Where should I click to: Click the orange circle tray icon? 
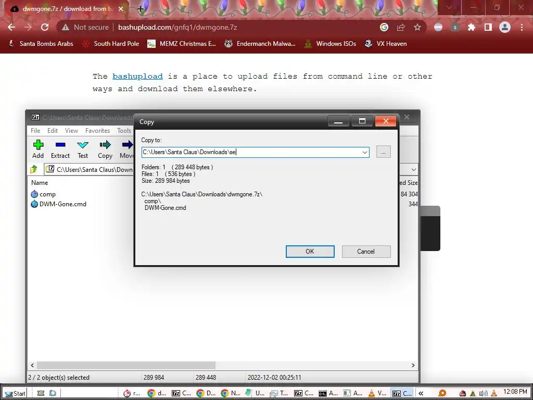click(442, 393)
